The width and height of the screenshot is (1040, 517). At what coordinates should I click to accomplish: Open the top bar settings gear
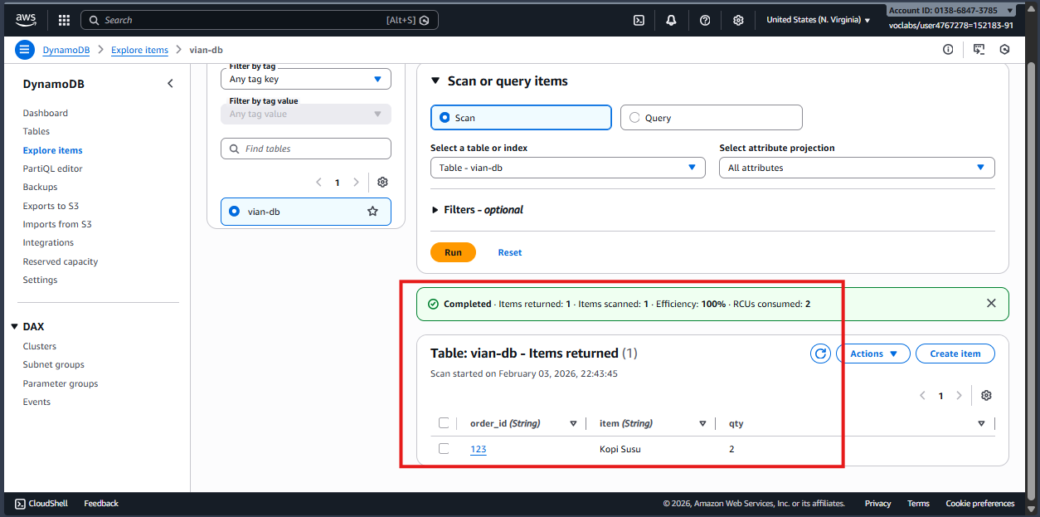pos(738,20)
